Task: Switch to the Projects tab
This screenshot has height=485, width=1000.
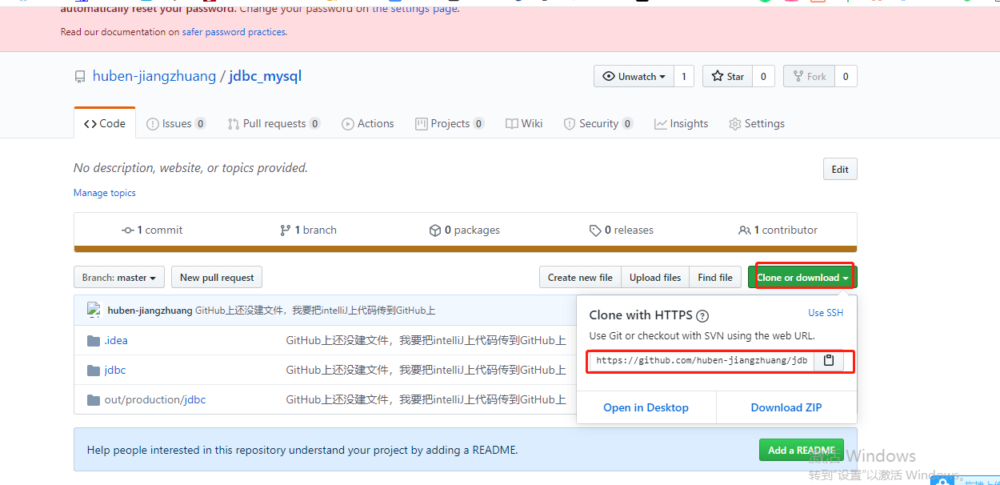Action: pyautogui.click(x=450, y=123)
